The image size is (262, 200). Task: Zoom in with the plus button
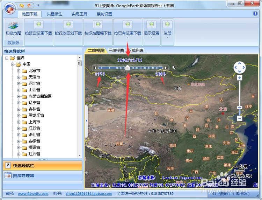239,78
